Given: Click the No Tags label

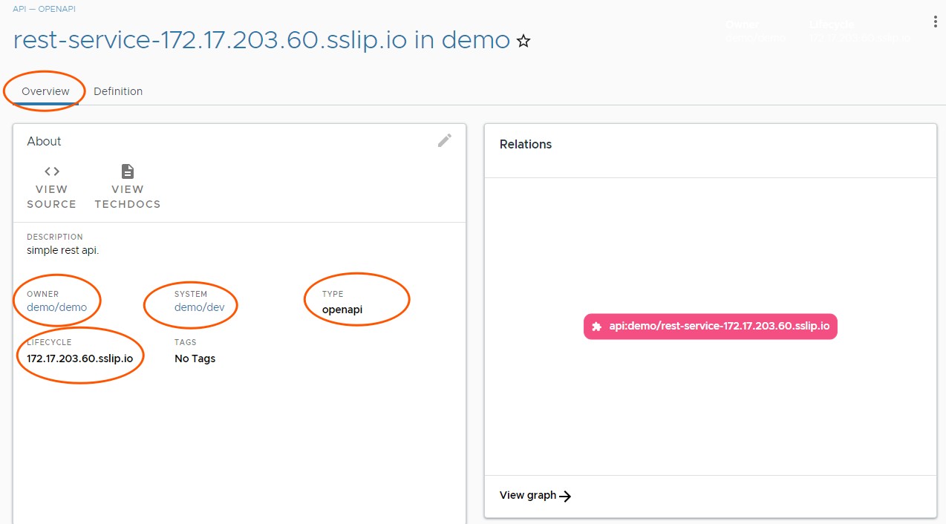Looking at the screenshot, I should coord(194,358).
